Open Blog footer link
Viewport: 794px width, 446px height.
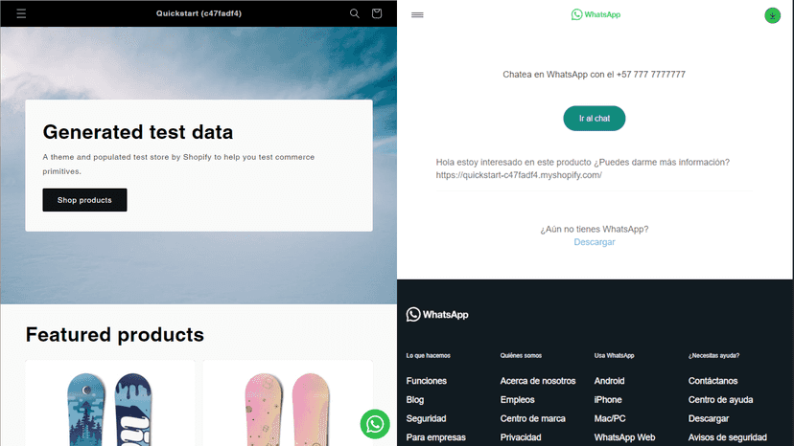coord(414,399)
